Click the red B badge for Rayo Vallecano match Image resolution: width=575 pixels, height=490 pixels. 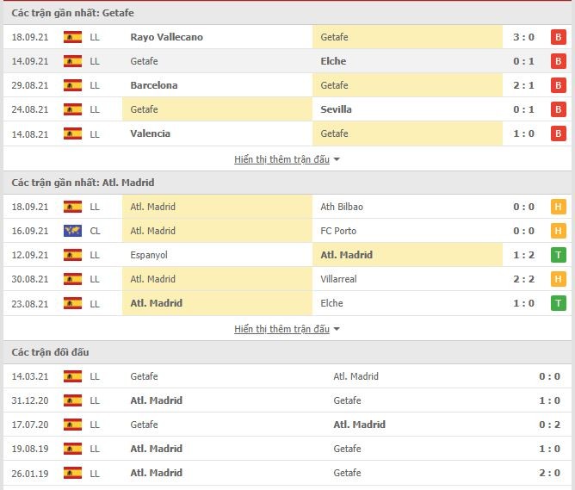tap(558, 37)
